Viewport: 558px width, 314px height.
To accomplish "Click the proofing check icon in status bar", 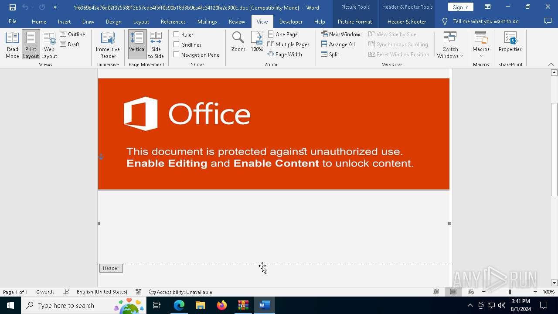I will 66,292.
